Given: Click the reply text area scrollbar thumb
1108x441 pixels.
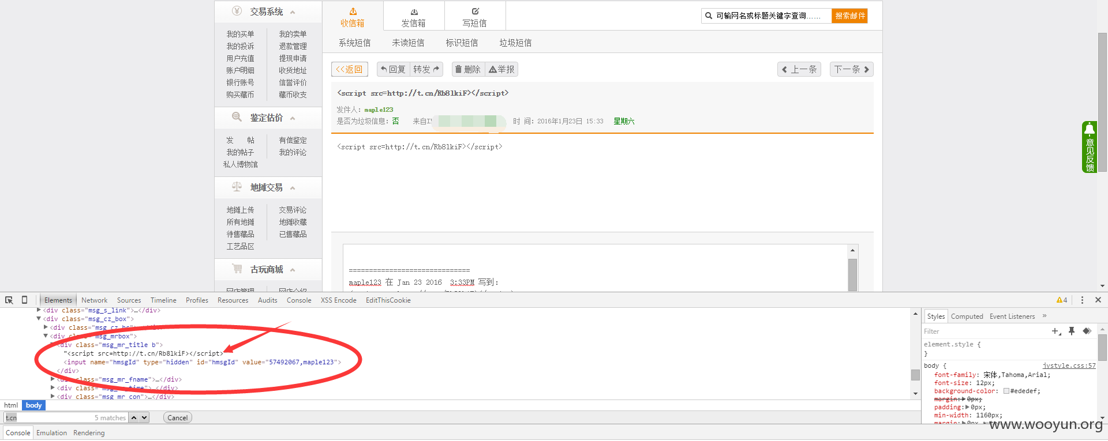Looking at the screenshot, I should coord(852,274).
